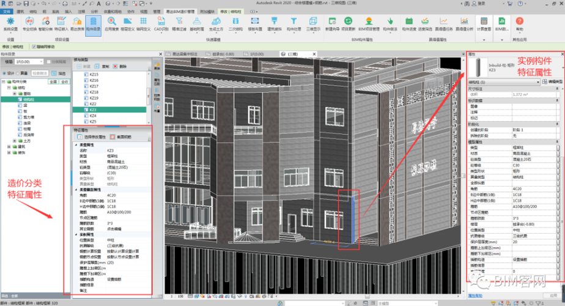Viewport: 565px width, 306px height.
Task: Click the 删除 button in type list
Action: click(120, 65)
